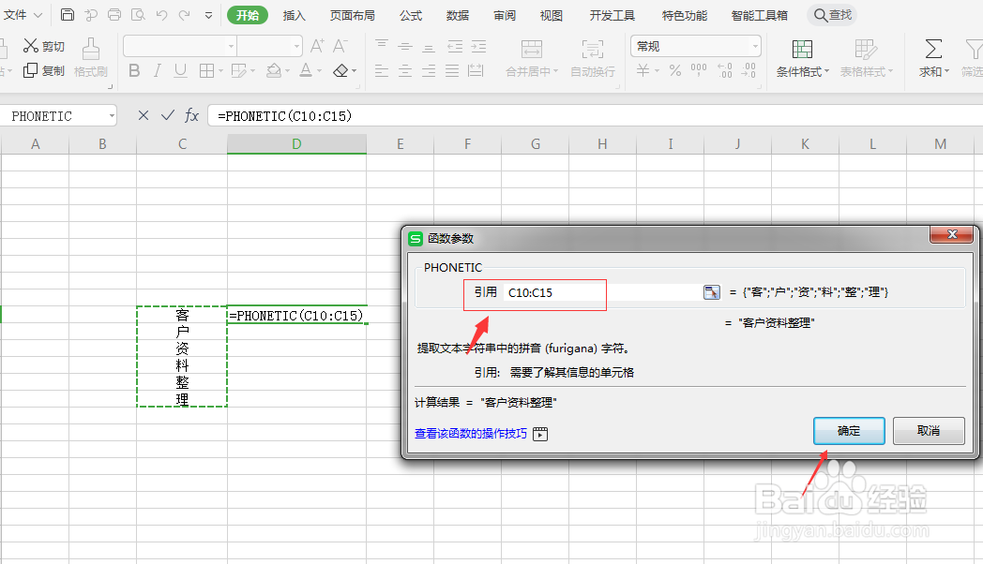Toggle bold formatting
Screen dimensions: 983x564
pyautogui.click(x=134, y=70)
